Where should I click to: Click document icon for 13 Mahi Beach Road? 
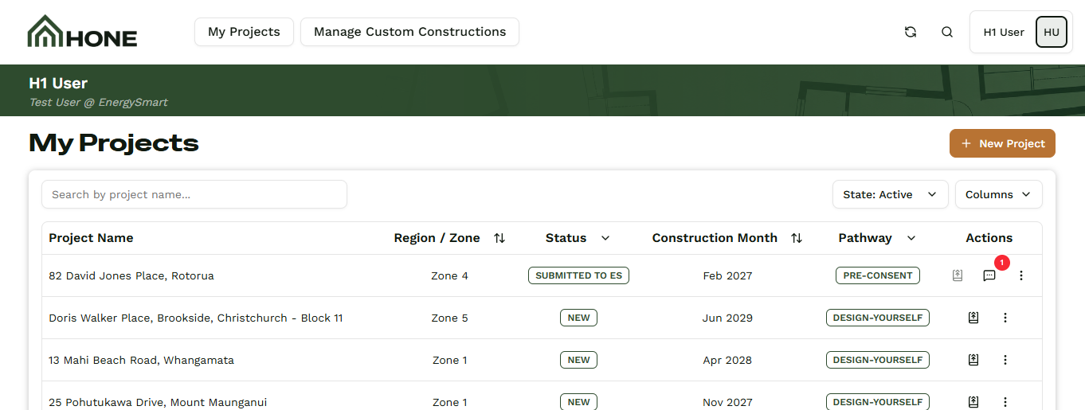click(973, 360)
